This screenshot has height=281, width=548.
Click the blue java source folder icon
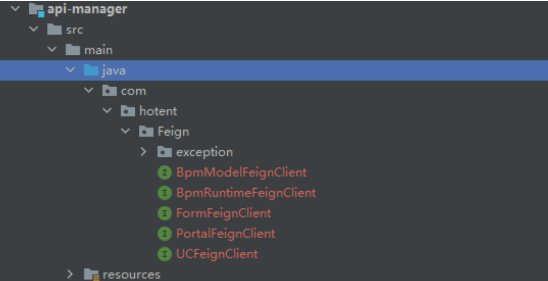(x=91, y=71)
